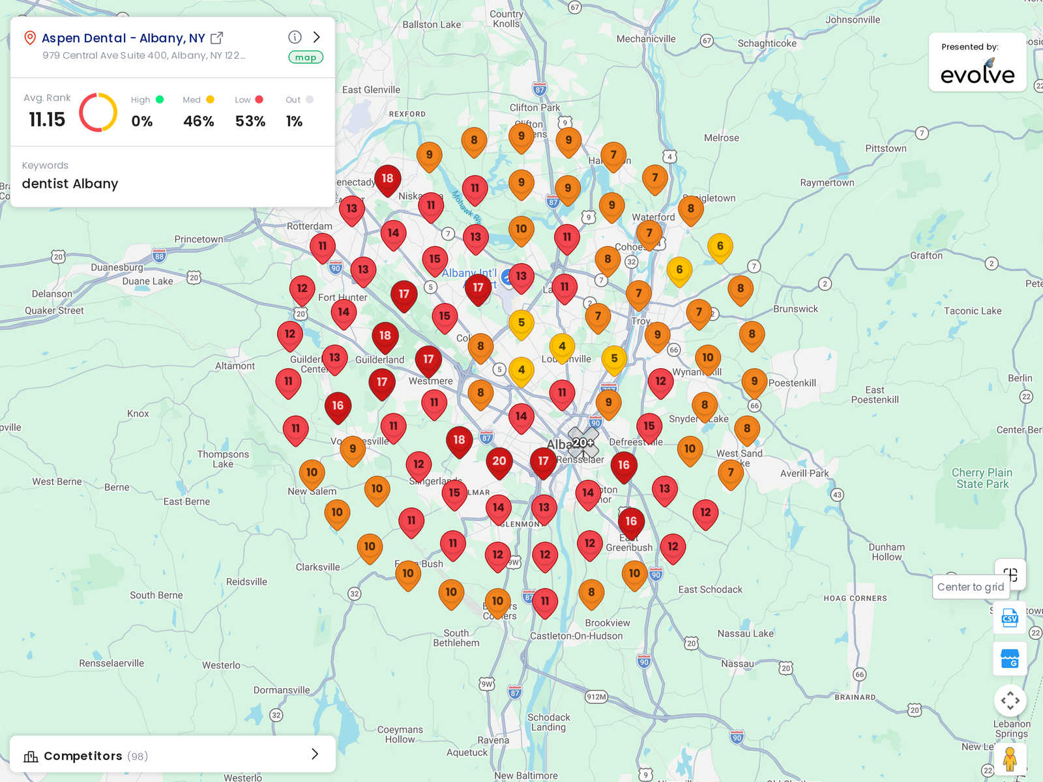Click the red Low rank dot
The width and height of the screenshot is (1043, 782).
tap(259, 100)
